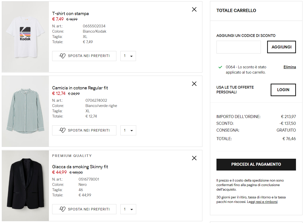The width and height of the screenshot is (304, 223).
Task: Click green checkmark next to discount 0064
Action: point(220,67)
